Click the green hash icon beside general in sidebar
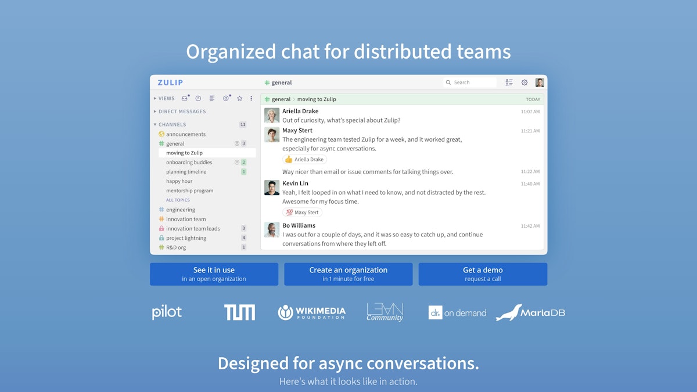 (161, 143)
